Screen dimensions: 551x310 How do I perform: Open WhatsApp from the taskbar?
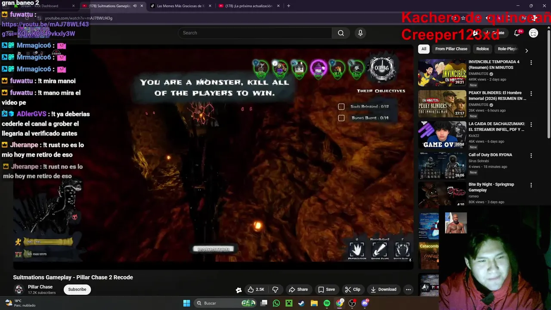tap(276, 303)
